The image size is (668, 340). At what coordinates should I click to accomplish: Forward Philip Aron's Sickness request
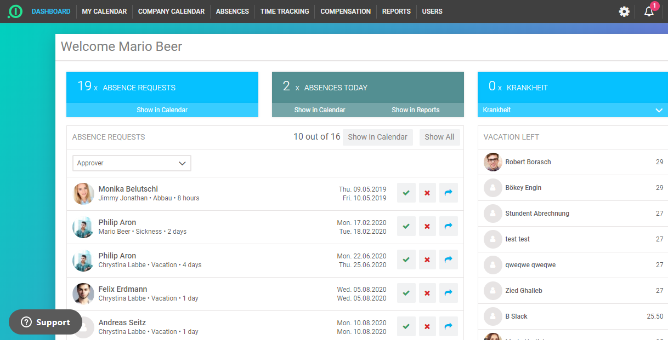[449, 226]
